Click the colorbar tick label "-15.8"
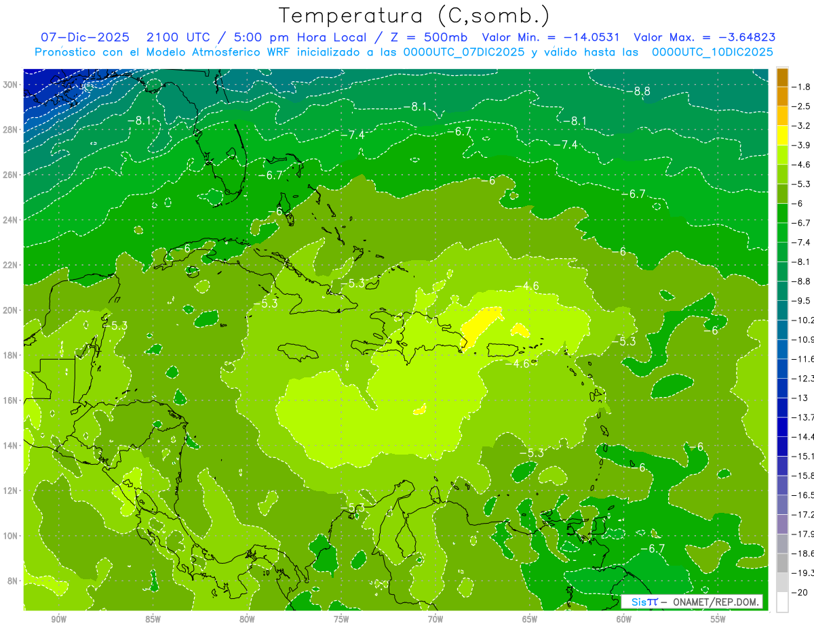 click(x=804, y=476)
